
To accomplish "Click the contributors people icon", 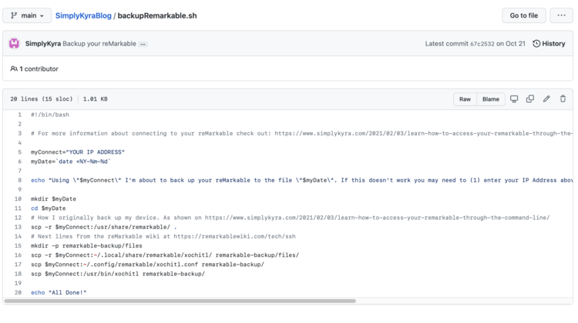I will pyautogui.click(x=14, y=68).
